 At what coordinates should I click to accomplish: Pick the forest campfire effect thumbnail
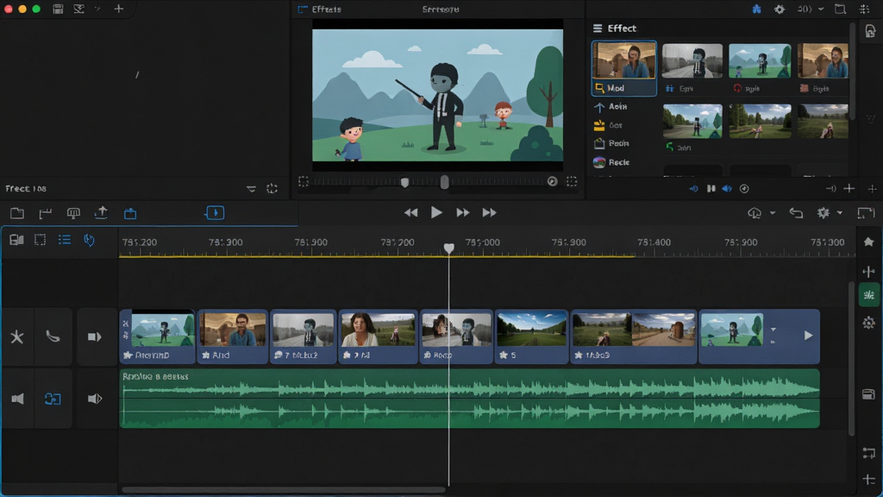[x=760, y=121]
